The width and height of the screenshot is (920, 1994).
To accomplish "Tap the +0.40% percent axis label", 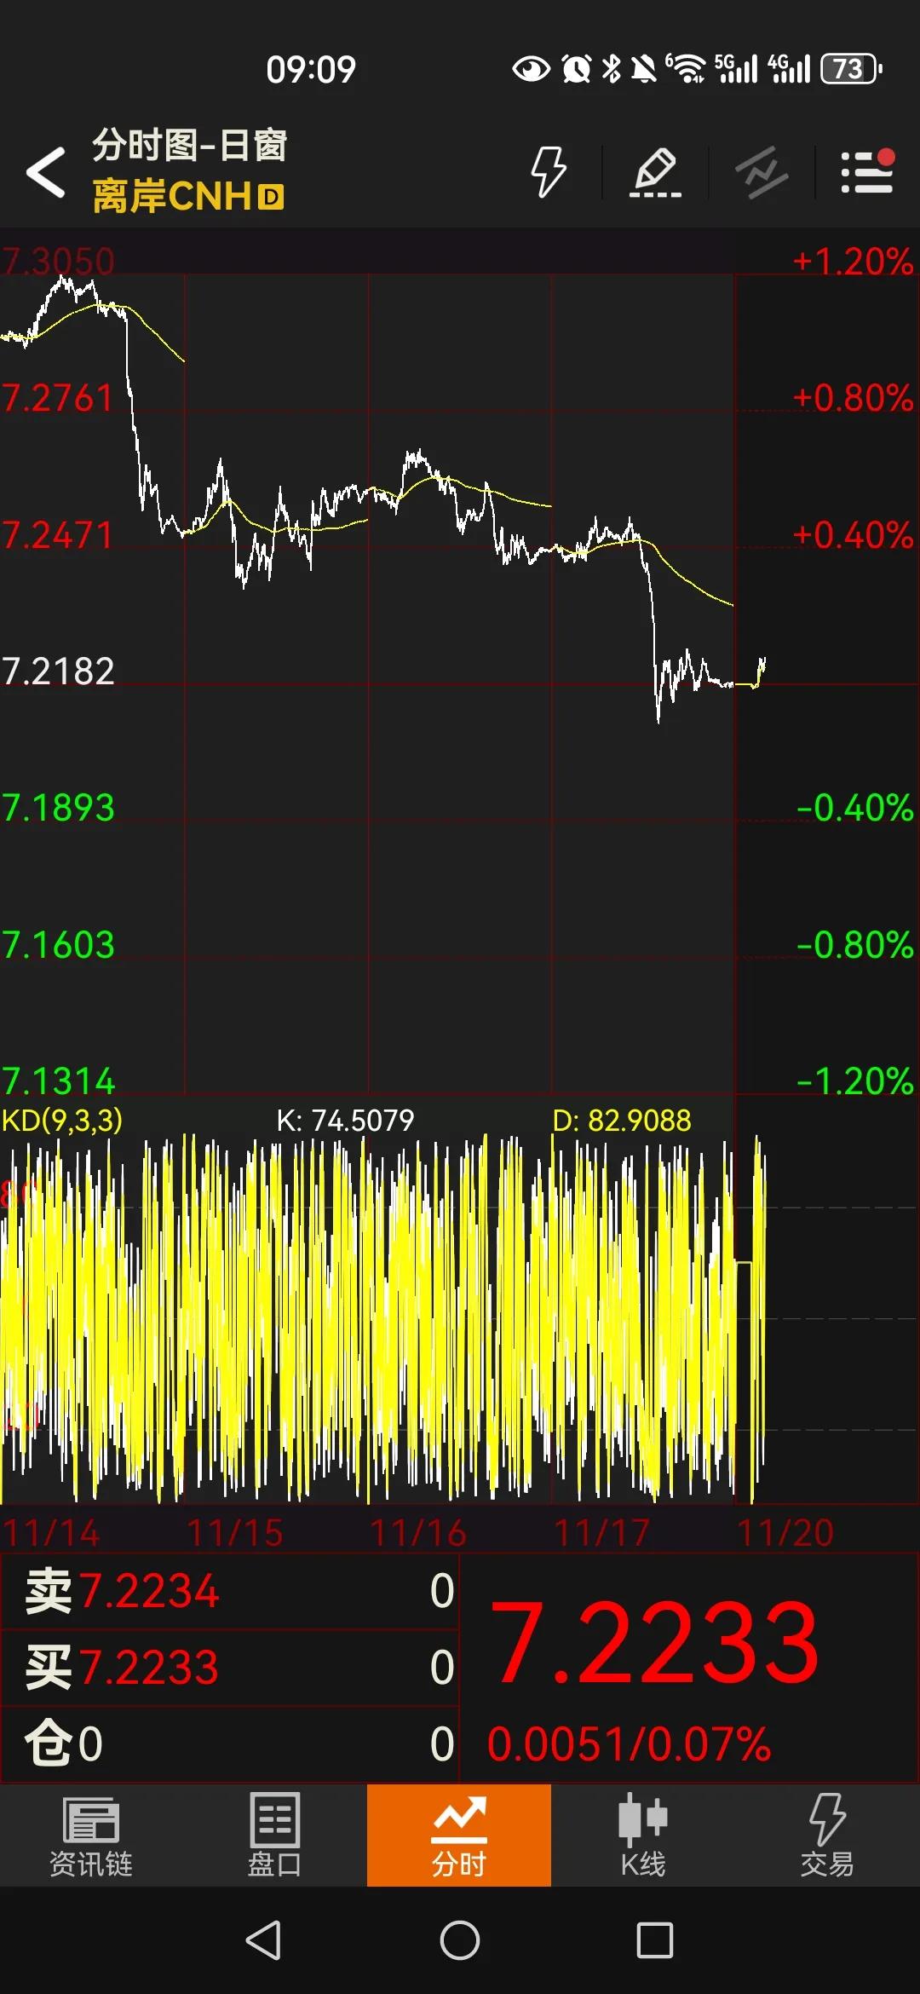I will click(853, 535).
